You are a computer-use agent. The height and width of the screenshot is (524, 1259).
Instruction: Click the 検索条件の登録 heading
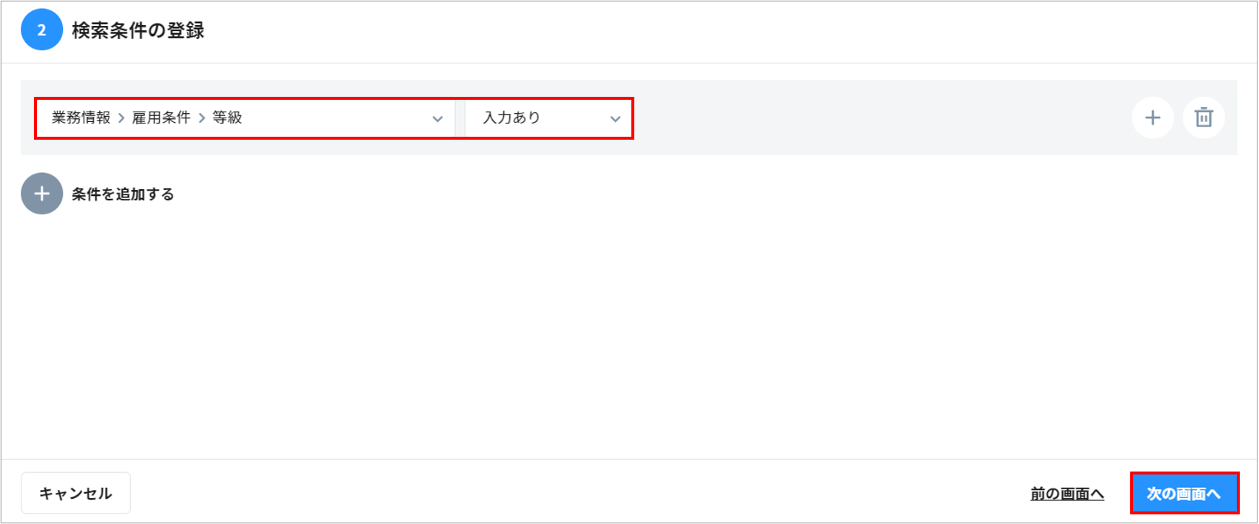(138, 30)
